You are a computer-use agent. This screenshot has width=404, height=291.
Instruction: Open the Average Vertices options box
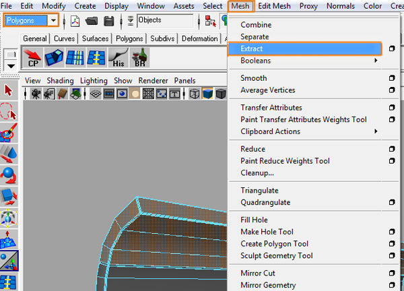coord(392,90)
